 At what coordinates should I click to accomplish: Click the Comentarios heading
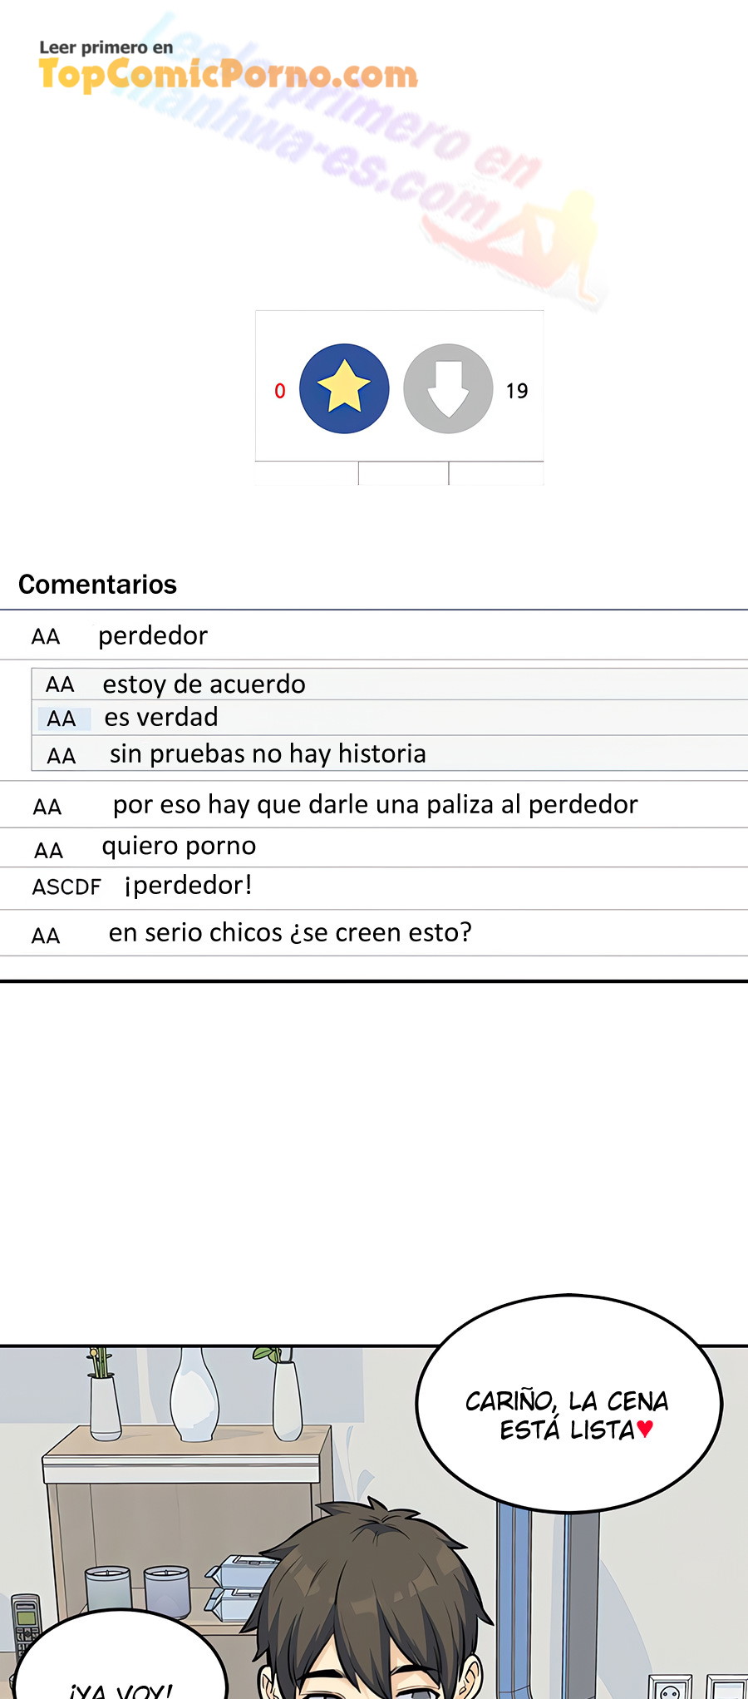tap(97, 585)
